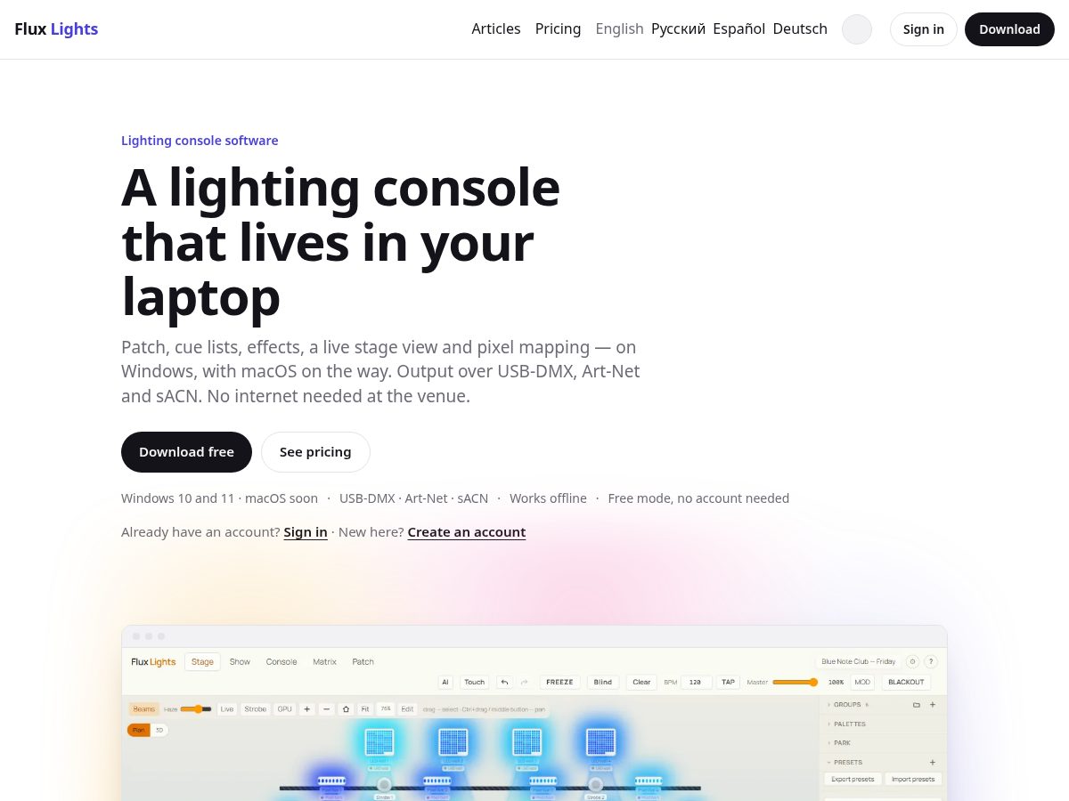Viewport: 1069px width, 801px height.
Task: Toggle the Strobe button on the stage toolbar
Action: click(x=256, y=709)
